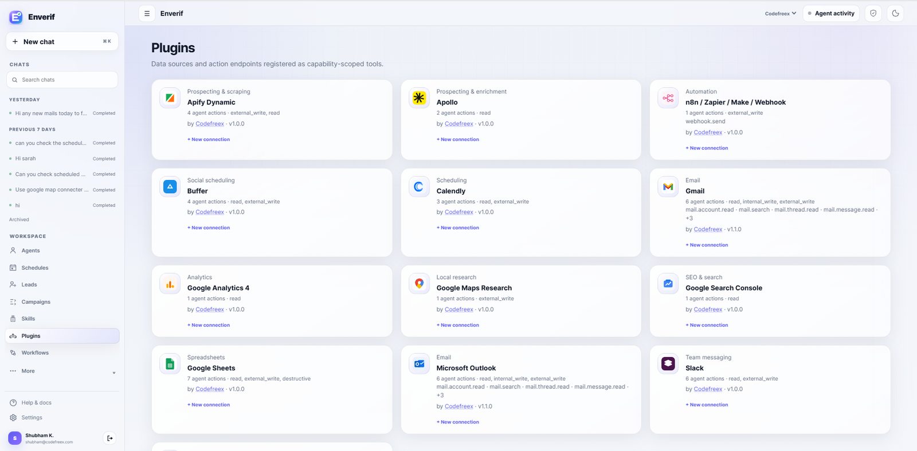Viewport: 917px width, 451px height.
Task: Expand the More menu in sidebar
Action: [62, 371]
